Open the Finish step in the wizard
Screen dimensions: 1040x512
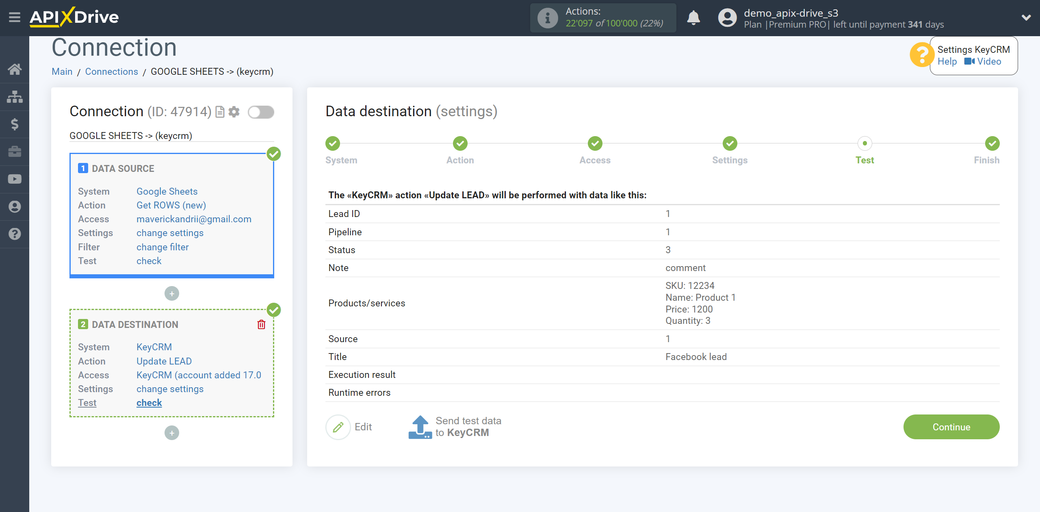point(992,143)
